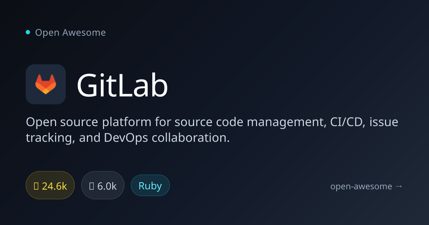Viewport: 429px width, 225px height.
Task: Open the 24.6k stars badge
Action: [50, 185]
